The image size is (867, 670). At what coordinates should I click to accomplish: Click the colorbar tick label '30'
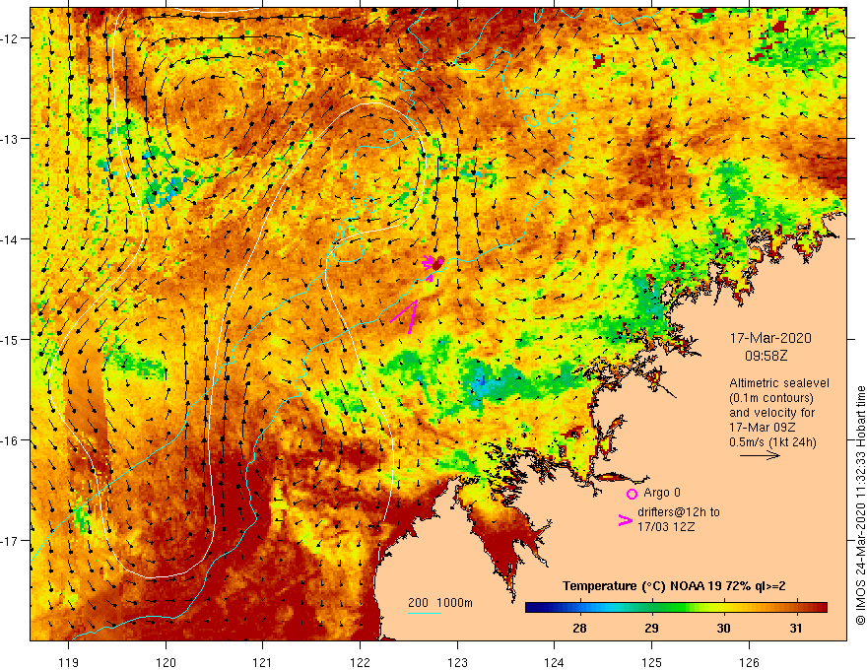pos(723,628)
